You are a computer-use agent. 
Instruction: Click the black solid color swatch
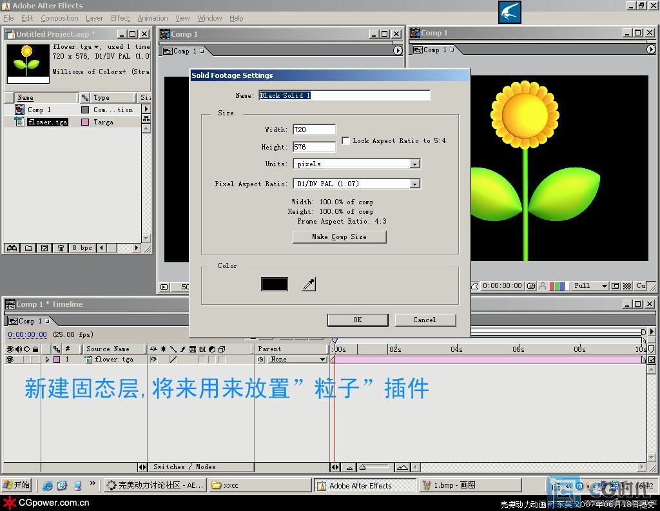point(275,284)
